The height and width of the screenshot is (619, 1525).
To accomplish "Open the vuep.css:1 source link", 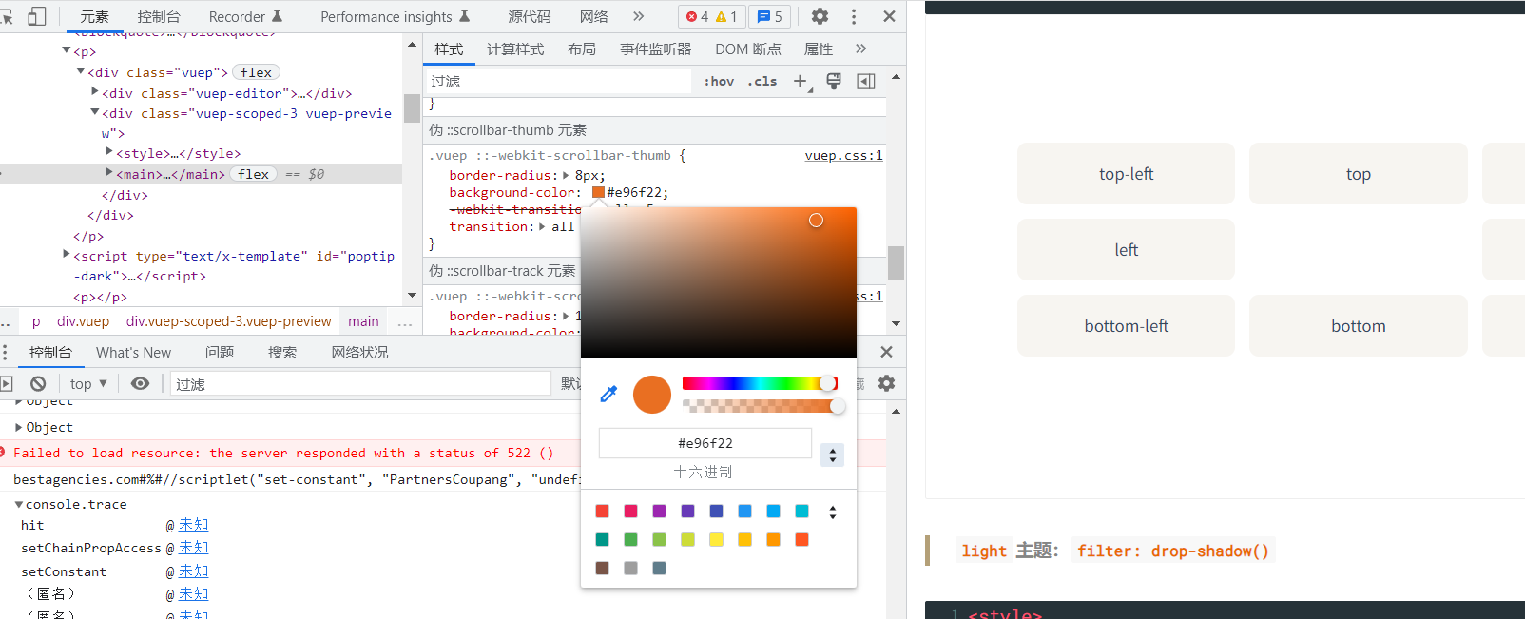I will click(x=843, y=156).
